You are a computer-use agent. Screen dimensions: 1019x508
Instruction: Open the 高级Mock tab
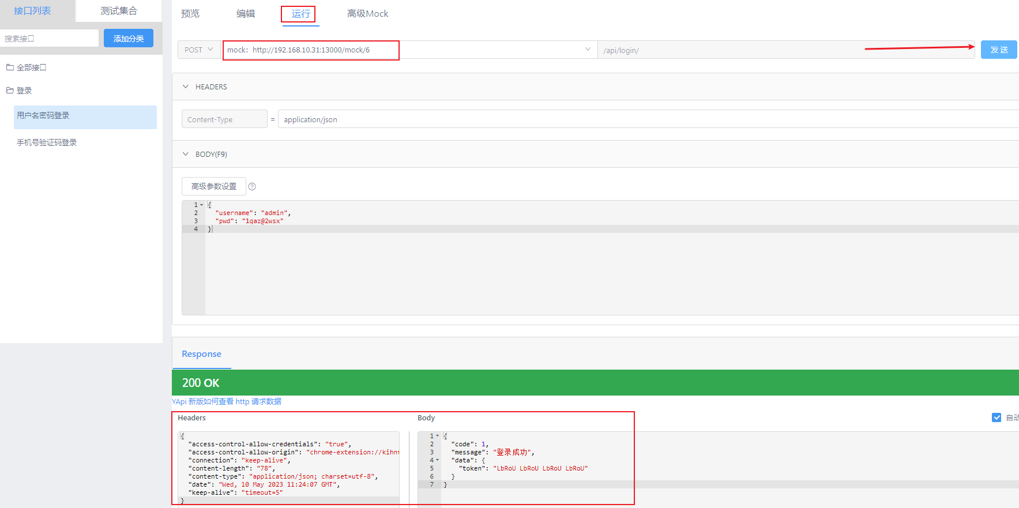coord(367,13)
